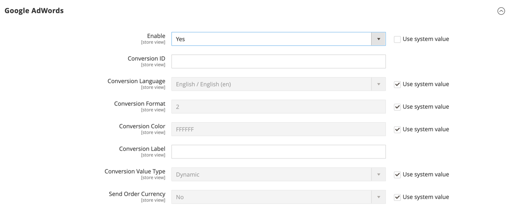Click the Conversion Language dropdown arrow

click(379, 84)
